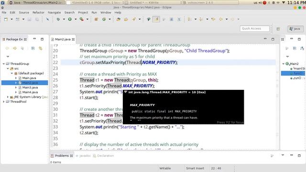Click the New Java Package icon

click(96, 19)
